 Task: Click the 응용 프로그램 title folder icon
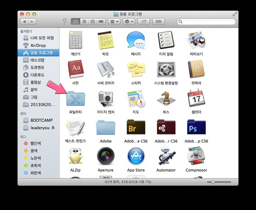(116, 14)
